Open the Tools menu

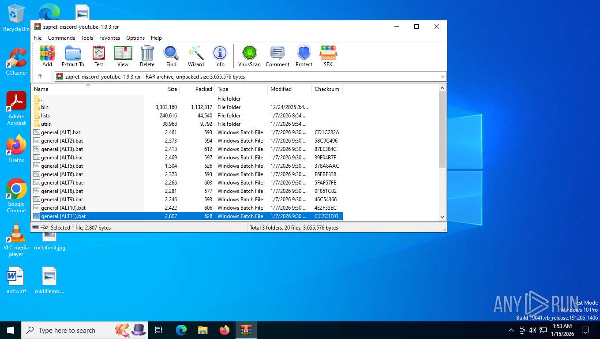point(87,38)
